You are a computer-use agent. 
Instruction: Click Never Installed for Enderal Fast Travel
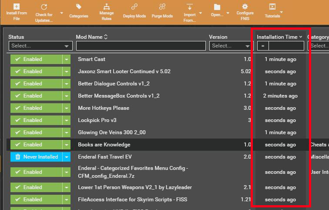coord(36,157)
